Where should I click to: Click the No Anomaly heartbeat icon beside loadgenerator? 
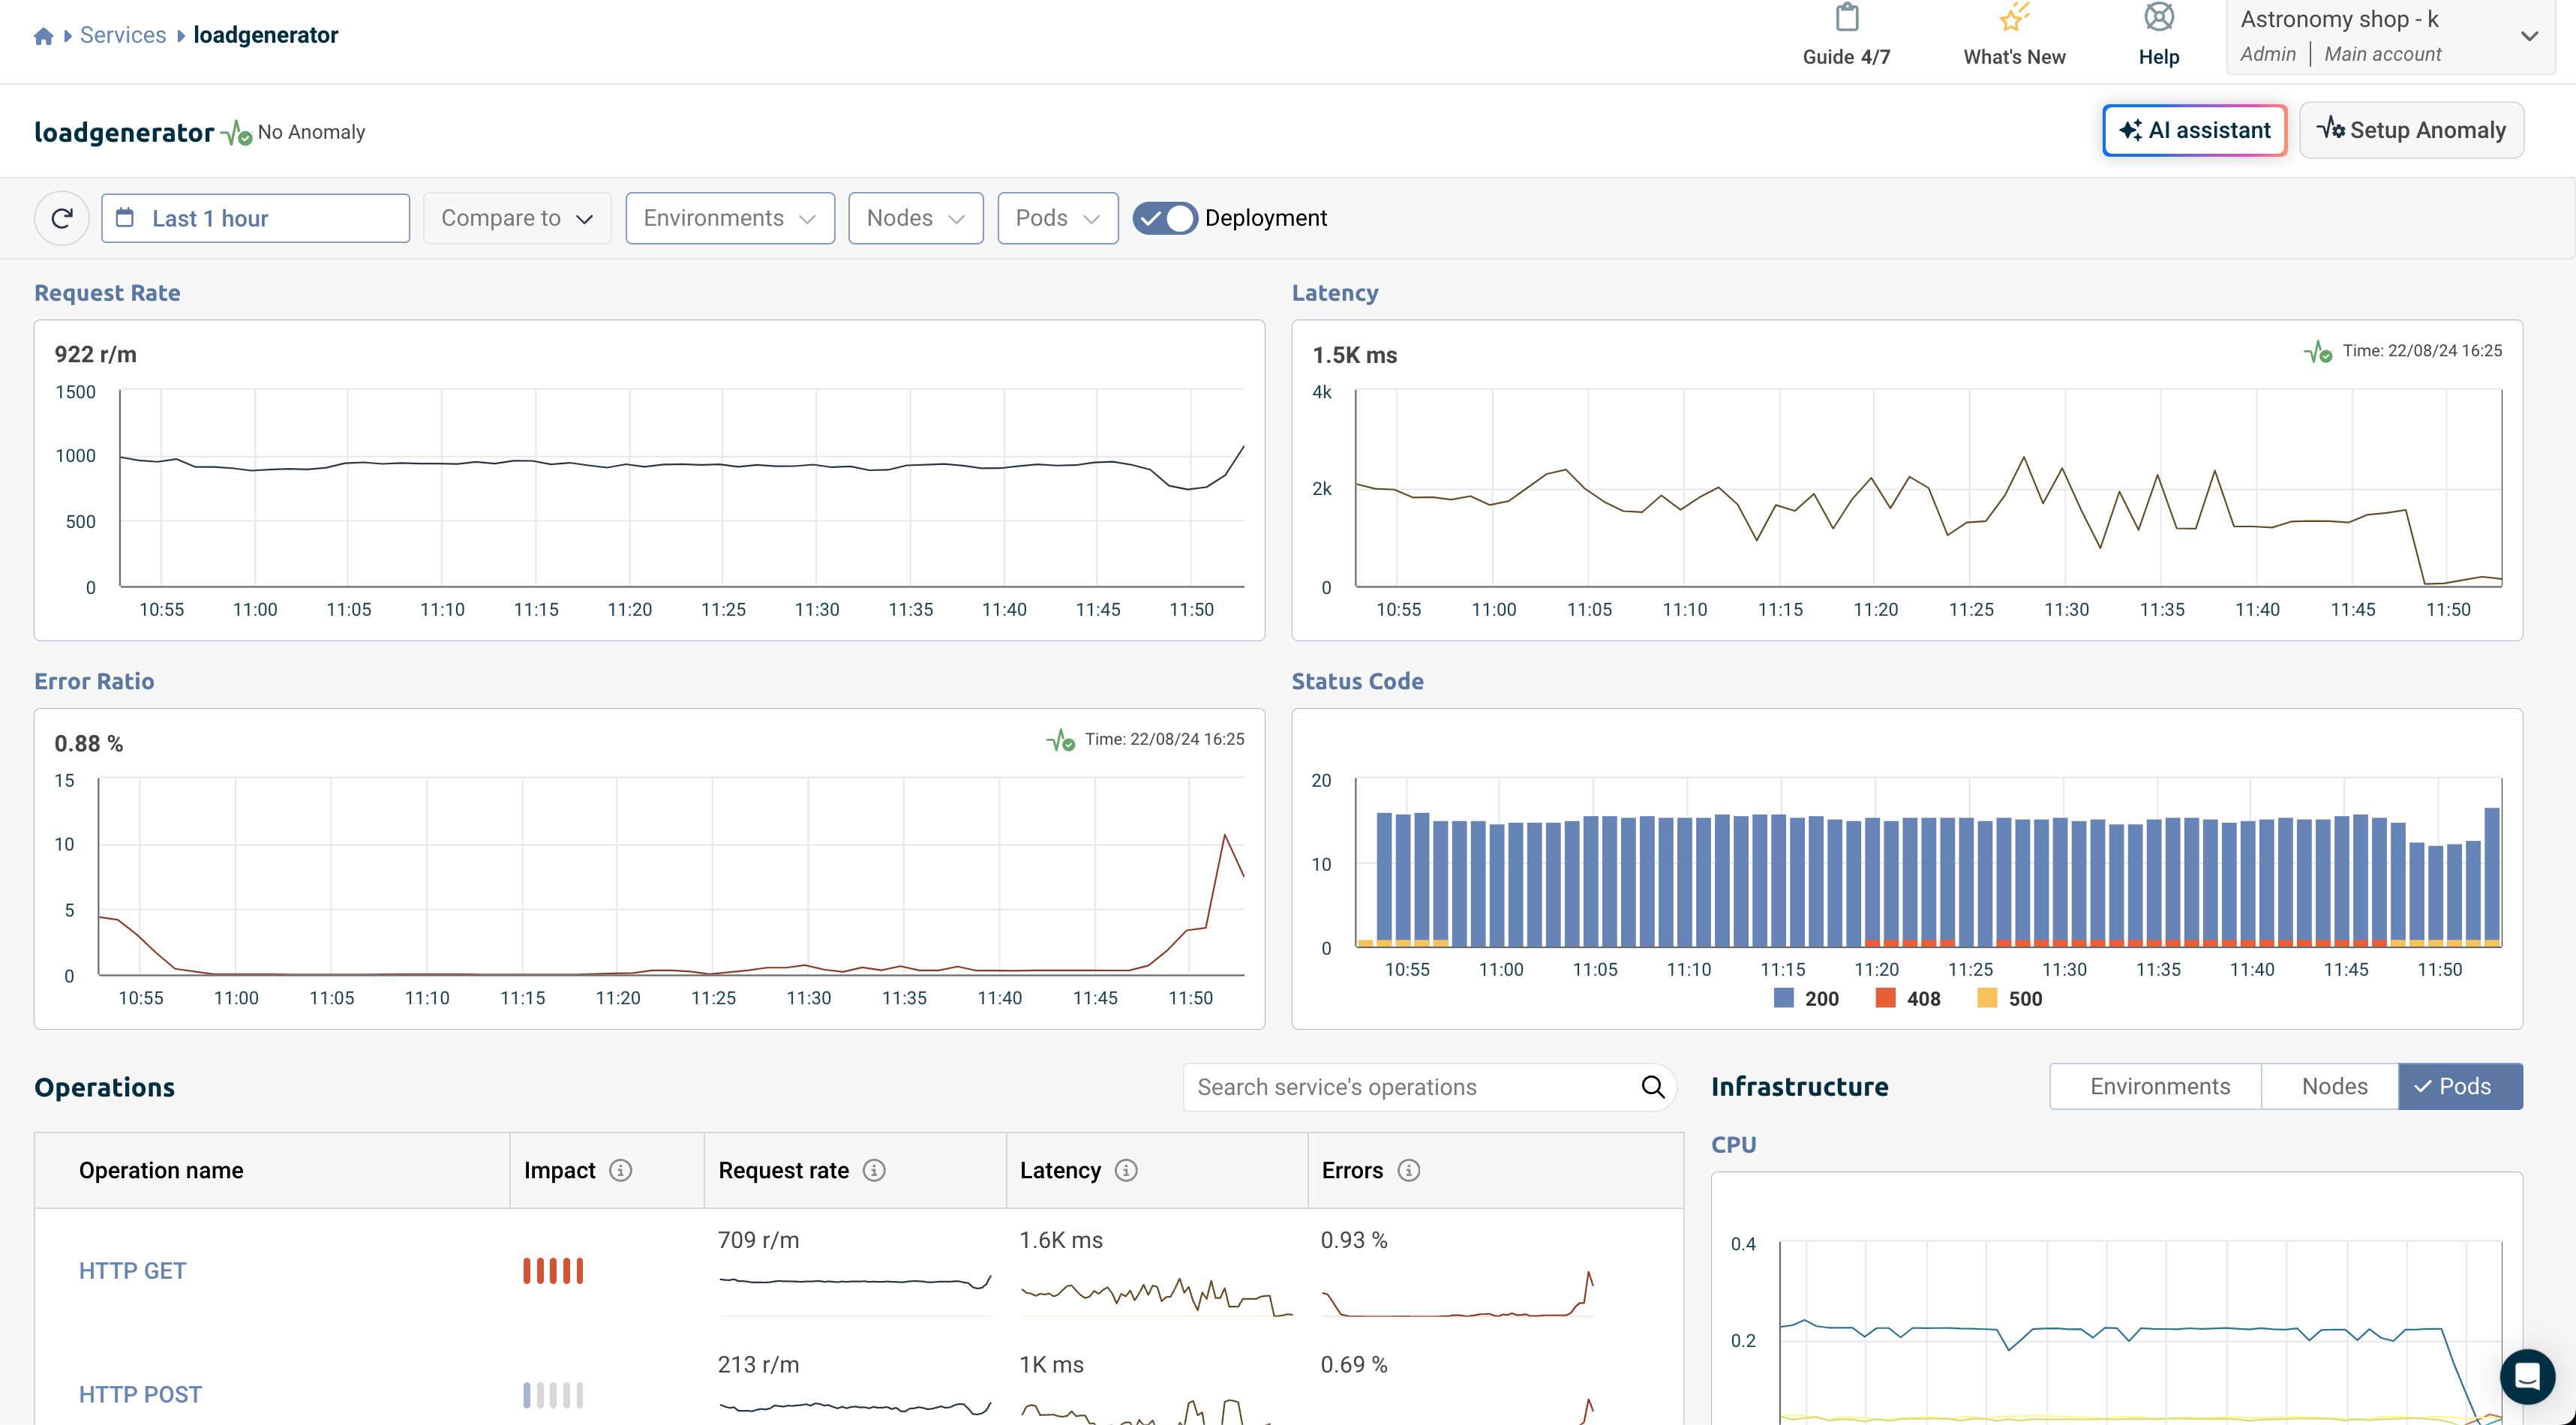(x=236, y=133)
